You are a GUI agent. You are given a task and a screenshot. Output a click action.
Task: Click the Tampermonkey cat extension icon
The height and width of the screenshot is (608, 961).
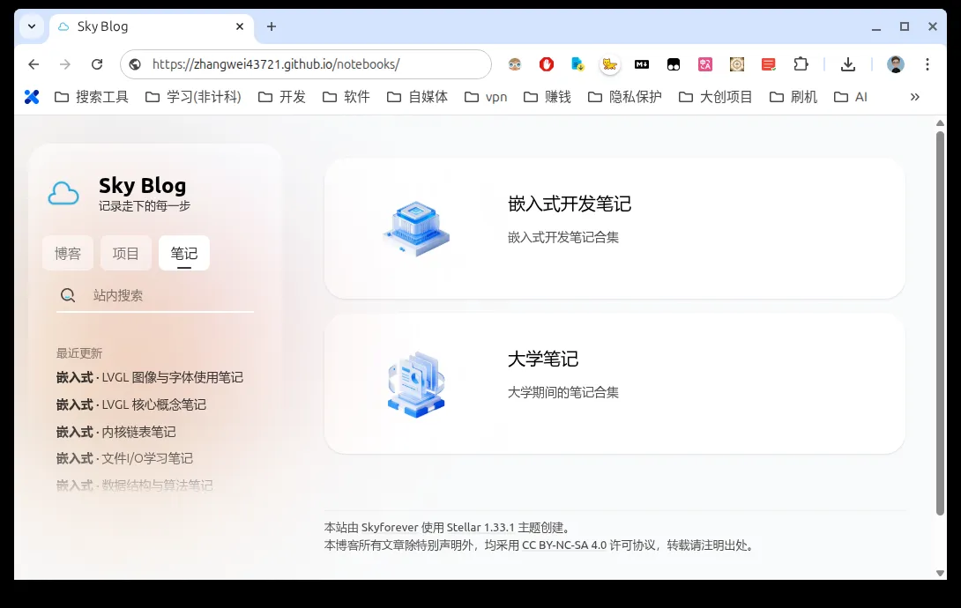point(609,64)
